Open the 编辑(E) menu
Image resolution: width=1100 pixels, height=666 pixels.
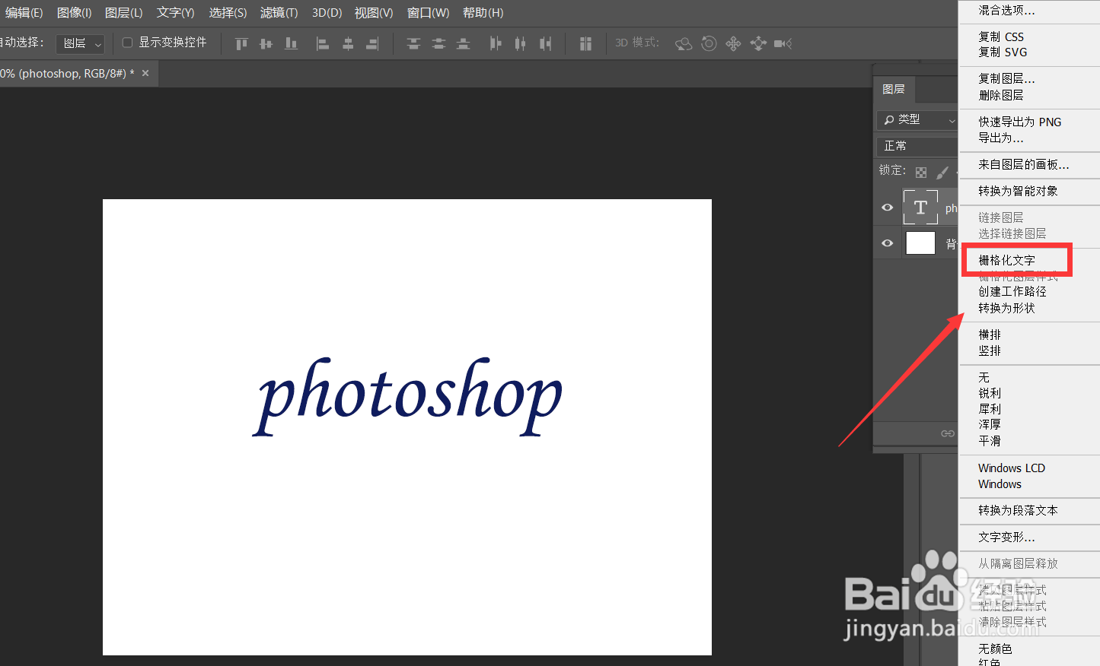pyautogui.click(x=24, y=13)
